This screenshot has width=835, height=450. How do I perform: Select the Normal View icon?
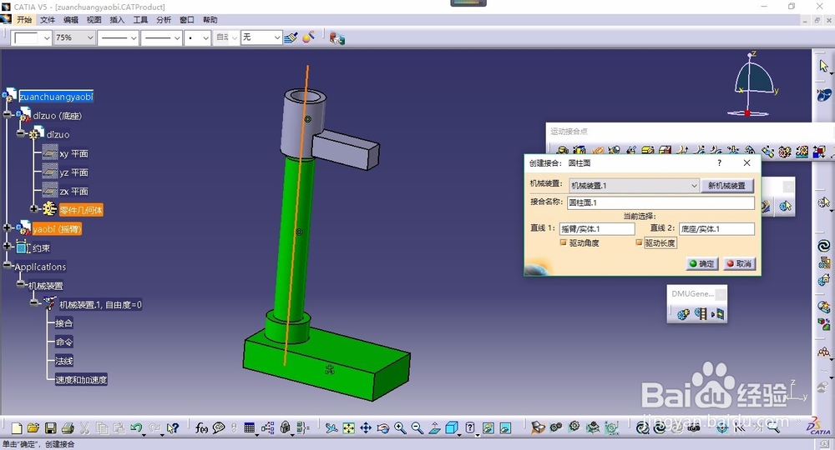click(x=434, y=427)
